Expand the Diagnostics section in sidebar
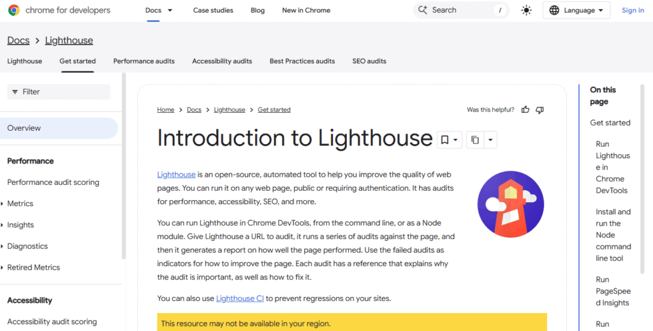This screenshot has height=331, width=653. 2,246
